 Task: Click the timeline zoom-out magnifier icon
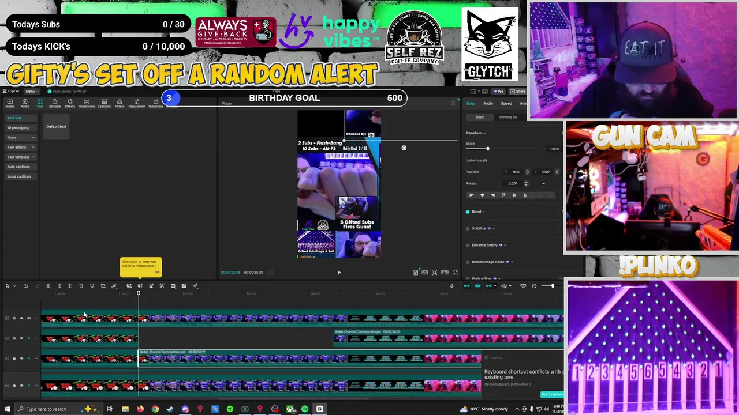pos(534,286)
